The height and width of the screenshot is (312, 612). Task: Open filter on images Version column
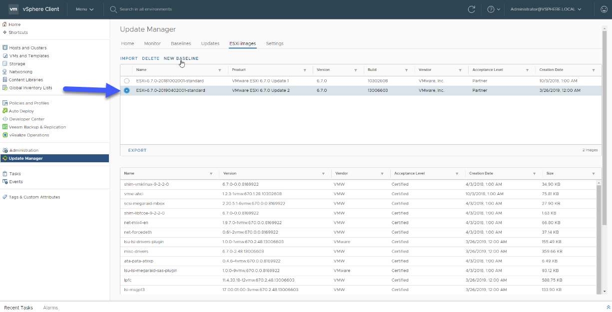[356, 70]
